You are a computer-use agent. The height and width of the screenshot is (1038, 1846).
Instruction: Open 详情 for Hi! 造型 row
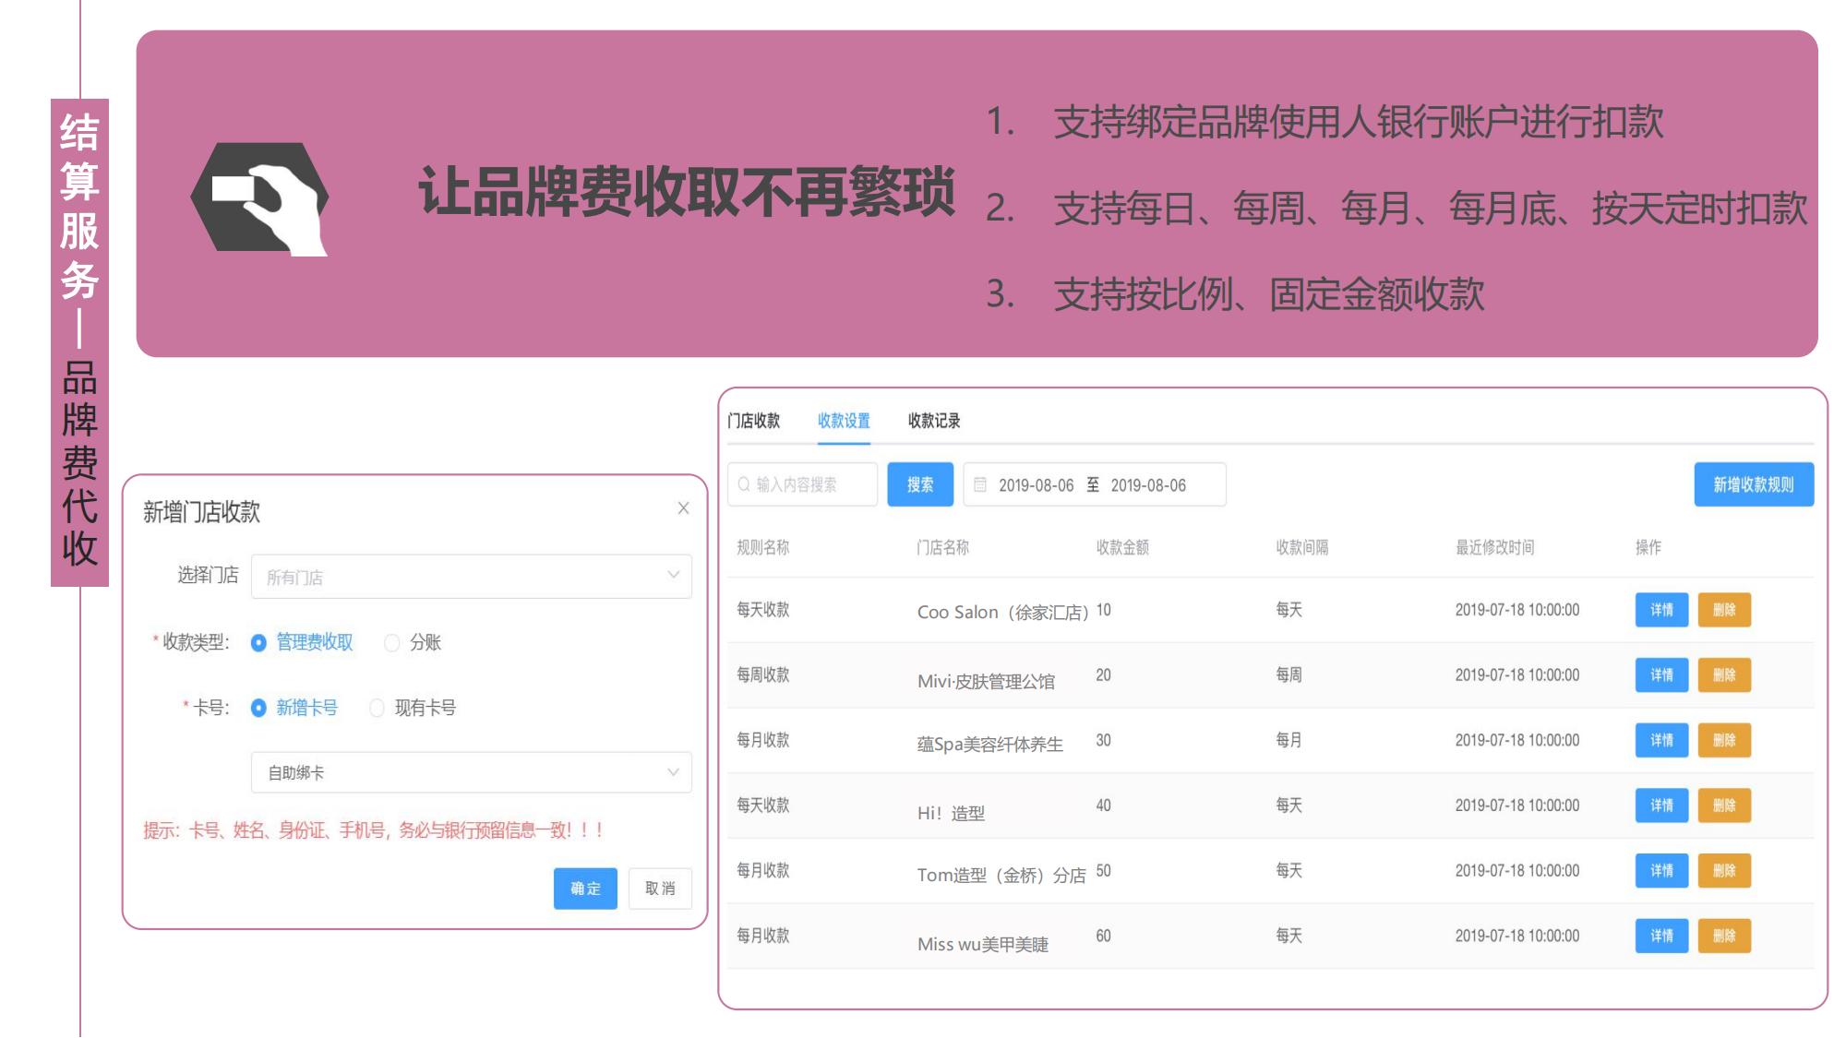[1661, 805]
